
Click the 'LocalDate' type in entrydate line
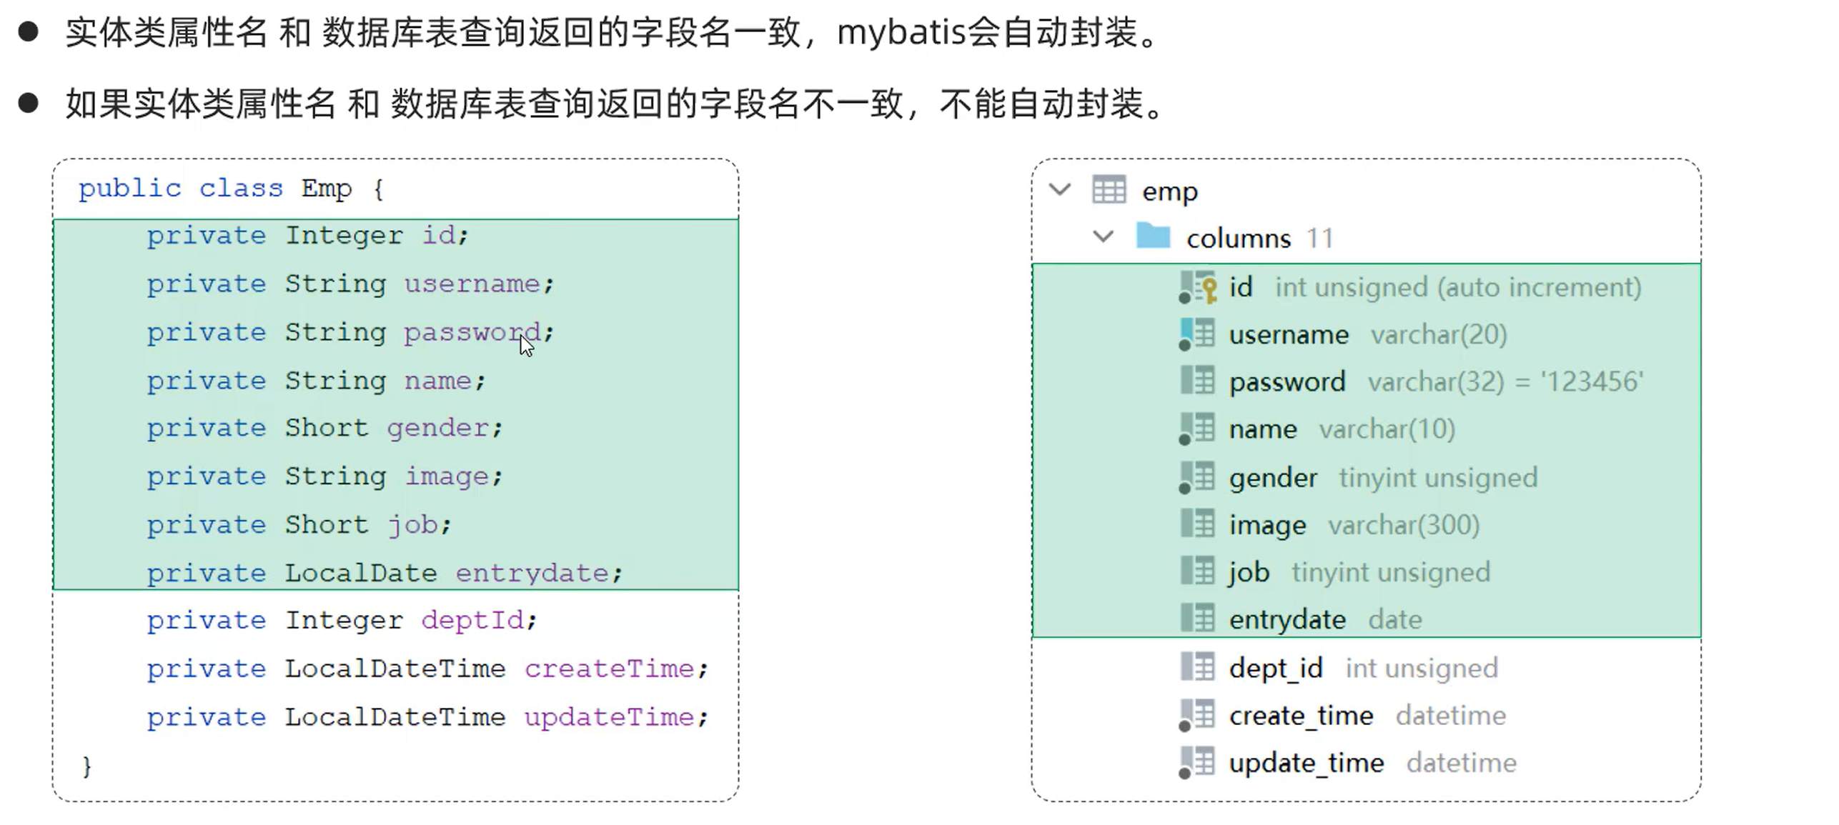(361, 573)
